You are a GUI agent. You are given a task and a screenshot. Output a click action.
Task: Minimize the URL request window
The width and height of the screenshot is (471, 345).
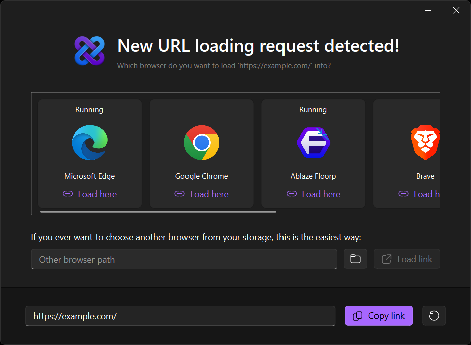tap(428, 10)
